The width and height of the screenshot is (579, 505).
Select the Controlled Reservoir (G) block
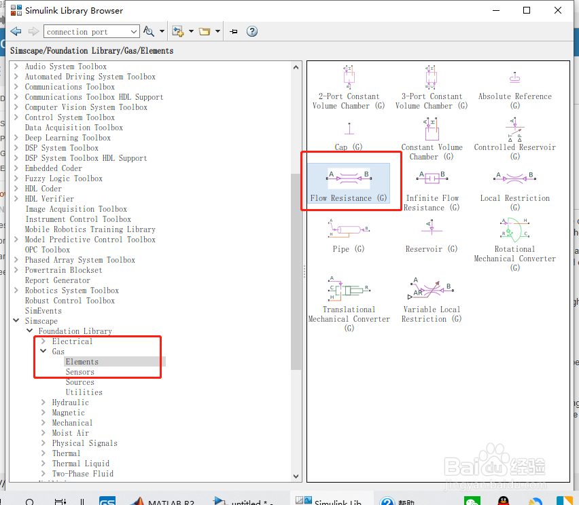(x=514, y=139)
